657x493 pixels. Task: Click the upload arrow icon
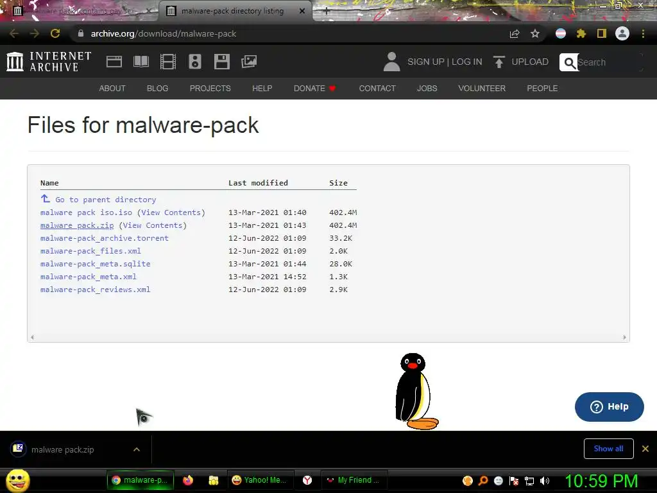499,62
